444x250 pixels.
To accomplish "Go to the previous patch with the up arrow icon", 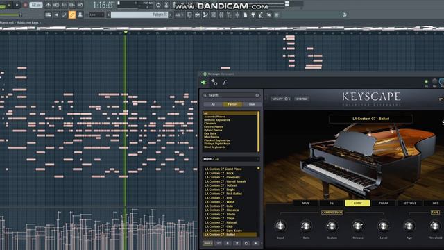I will coord(237,243).
